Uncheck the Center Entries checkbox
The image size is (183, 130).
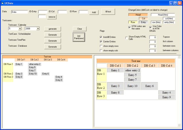[x=101, y=42]
